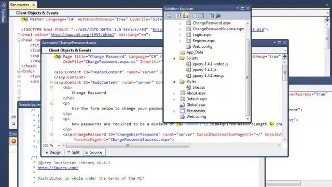Select Default.aspx in Solution Explorer
Image resolution: width=332 pixels, height=187 pixels.
[197, 99]
